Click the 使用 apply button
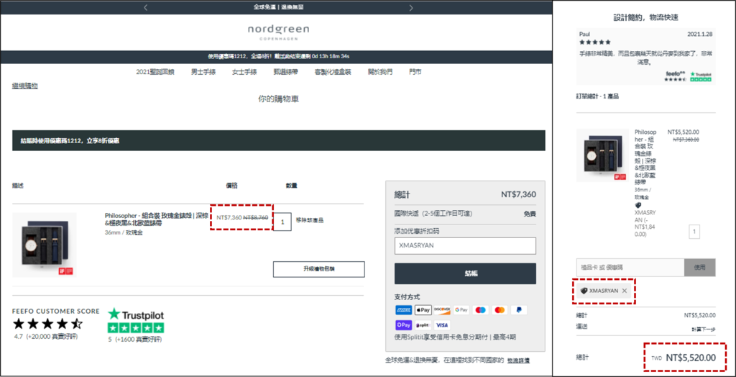The image size is (736, 377). point(700,267)
